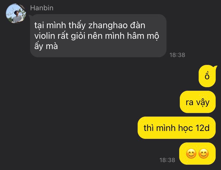Click the word "giỏi" in the gray bubble
The height and width of the screenshot is (170, 221).
point(78,36)
